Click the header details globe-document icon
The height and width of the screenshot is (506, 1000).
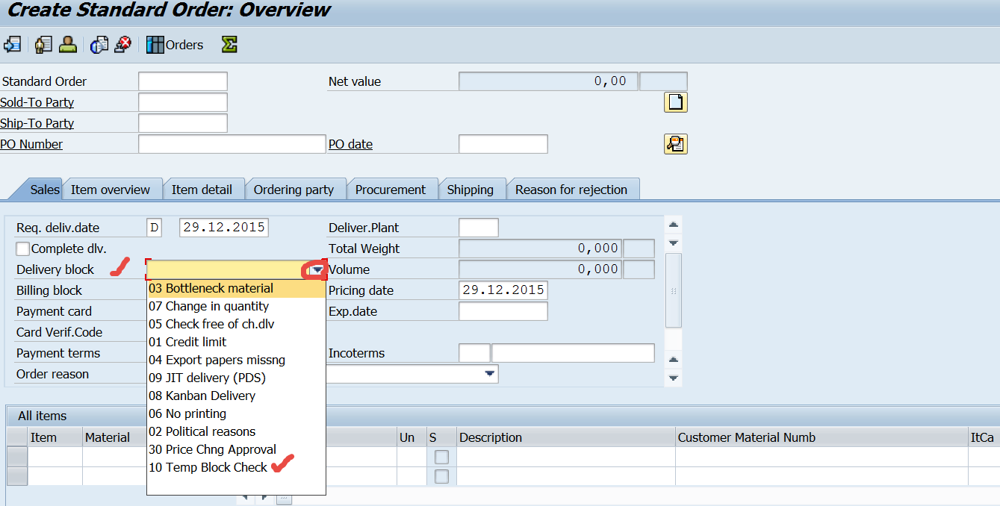(x=99, y=45)
